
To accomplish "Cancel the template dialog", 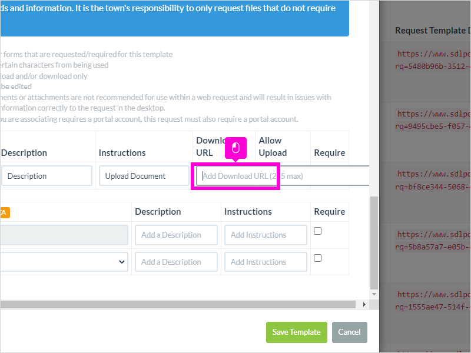I will [x=349, y=332].
